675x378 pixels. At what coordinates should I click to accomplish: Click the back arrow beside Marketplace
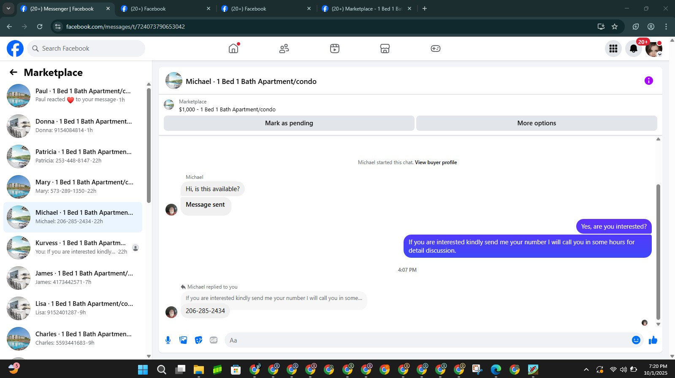point(14,72)
